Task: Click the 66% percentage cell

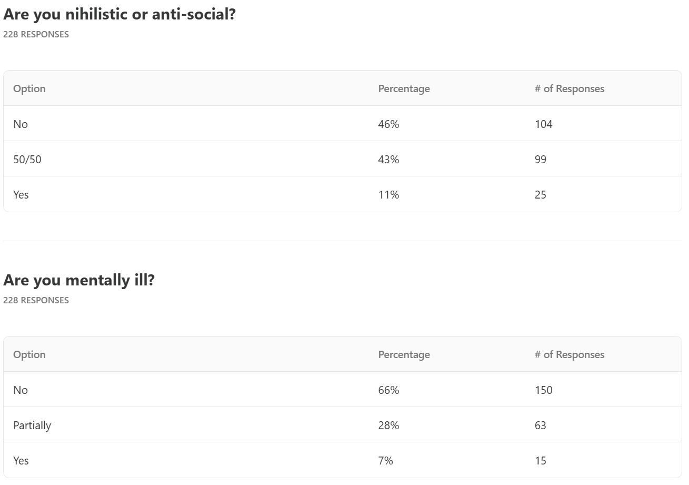Action: (388, 390)
